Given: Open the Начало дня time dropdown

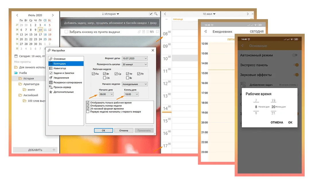Looking at the screenshot, I should [106, 94].
